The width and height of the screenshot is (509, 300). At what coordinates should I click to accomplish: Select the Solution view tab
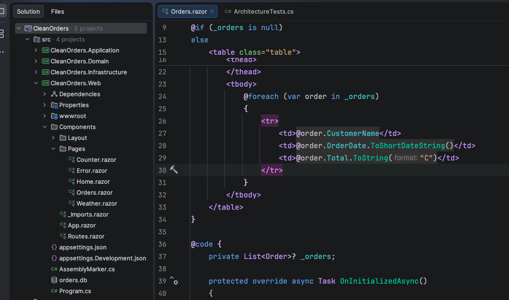(x=28, y=11)
